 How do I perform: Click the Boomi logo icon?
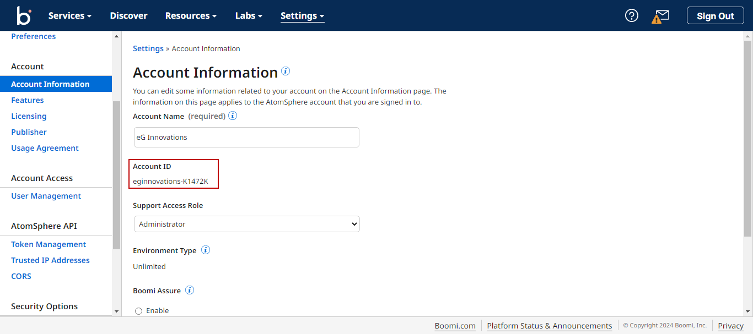[24, 15]
